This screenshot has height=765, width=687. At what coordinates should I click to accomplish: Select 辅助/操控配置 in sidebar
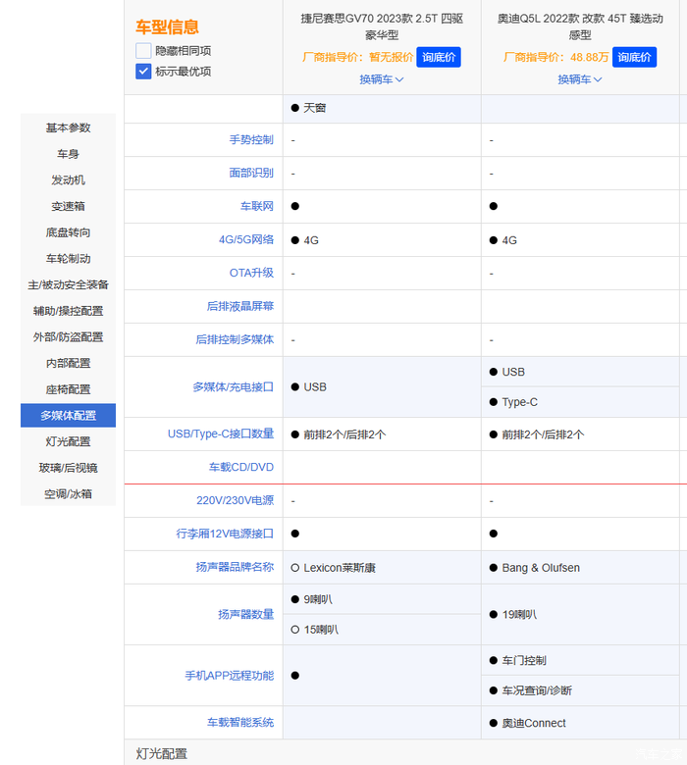coord(68,311)
